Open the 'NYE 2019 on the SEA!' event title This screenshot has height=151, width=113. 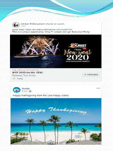(28, 72)
